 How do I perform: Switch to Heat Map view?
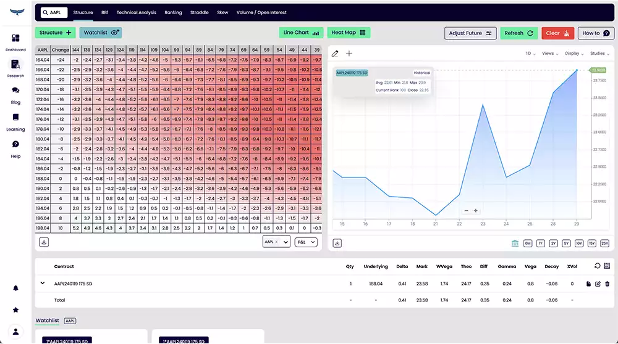[x=348, y=33]
